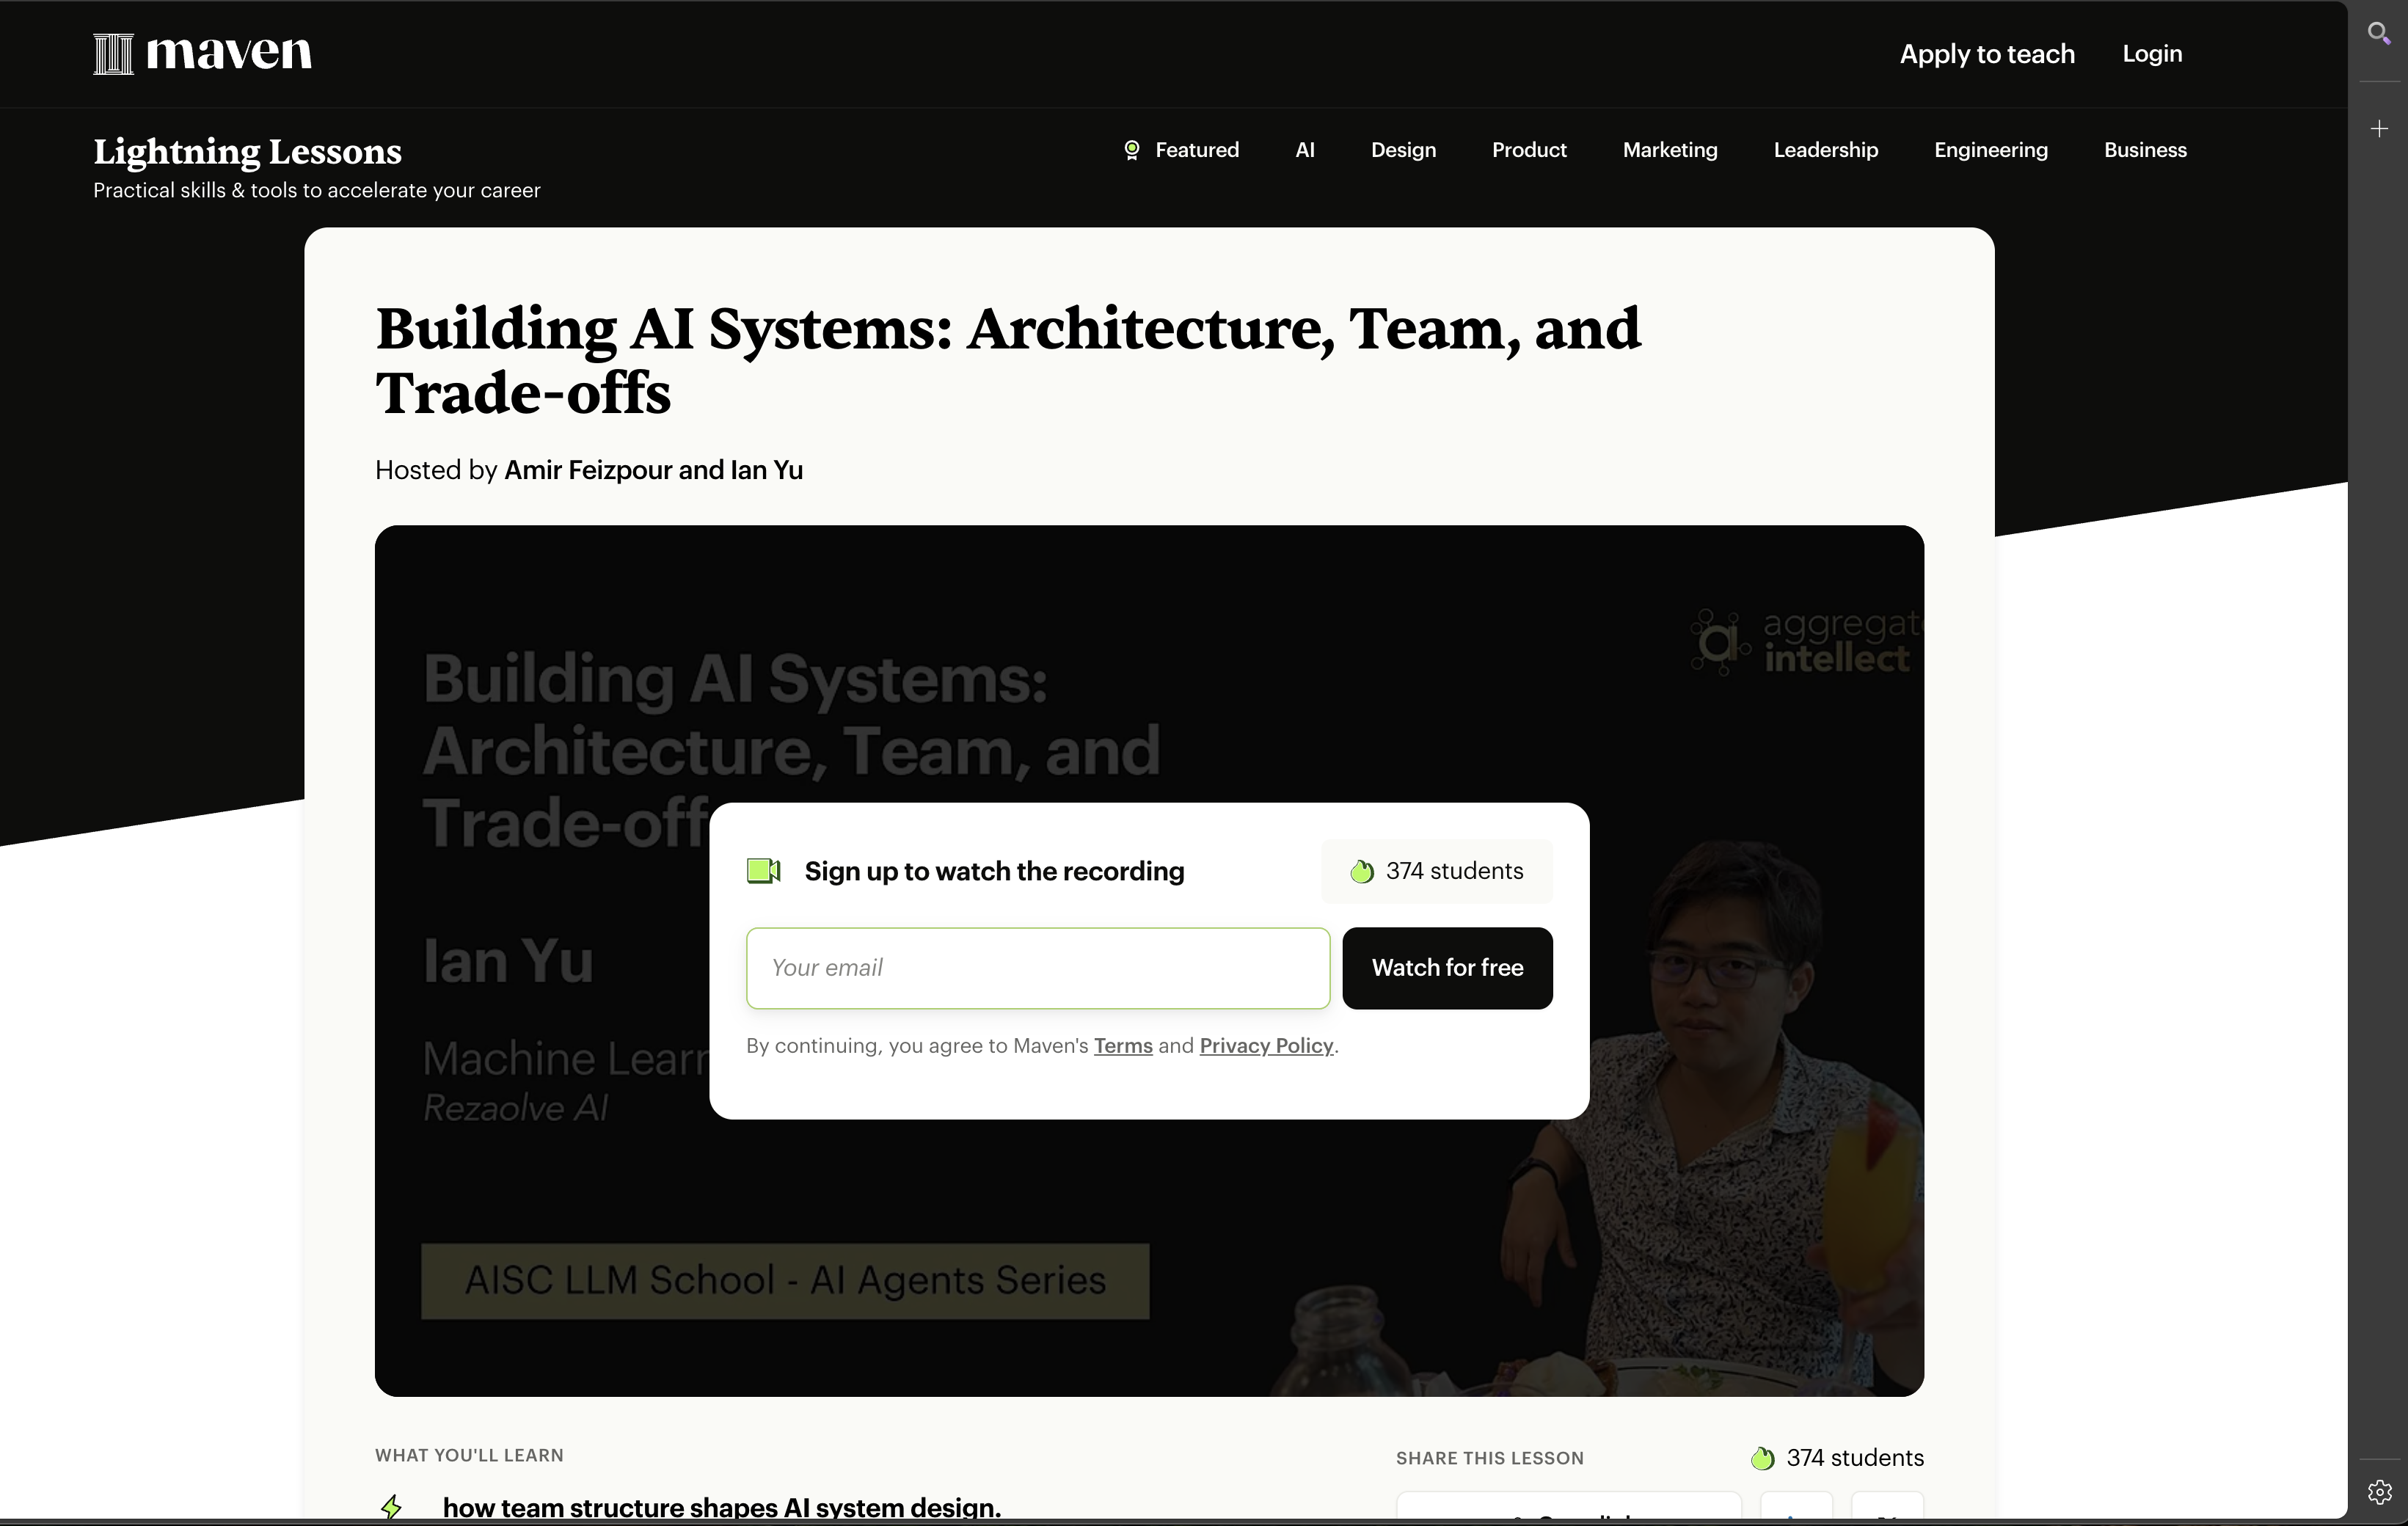
Task: Open the settings gear in right sidebar
Action: (x=2379, y=1492)
